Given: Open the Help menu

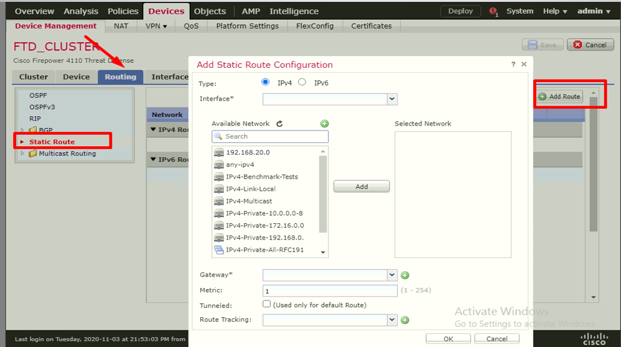Looking at the screenshot, I should [555, 11].
